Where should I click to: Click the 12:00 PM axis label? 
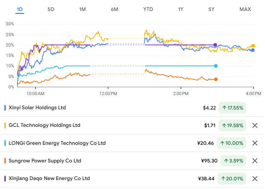pos(108,94)
